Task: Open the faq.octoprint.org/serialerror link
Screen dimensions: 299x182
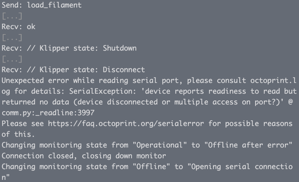Action: [126, 124]
